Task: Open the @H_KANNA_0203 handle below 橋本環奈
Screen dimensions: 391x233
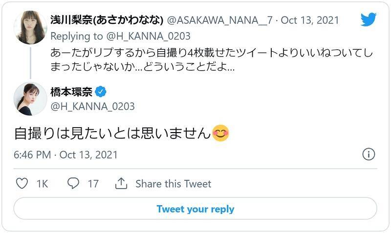Action: [x=92, y=106]
